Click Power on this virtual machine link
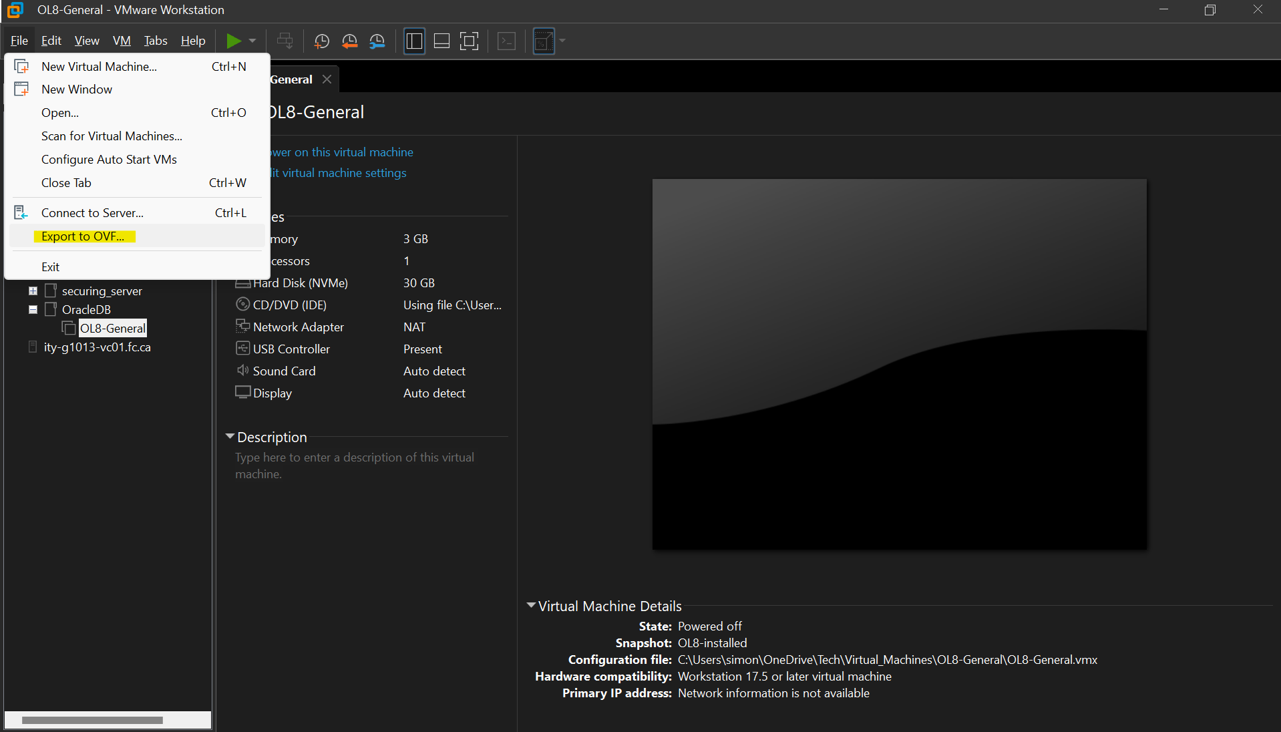This screenshot has width=1281, height=732. (x=341, y=152)
